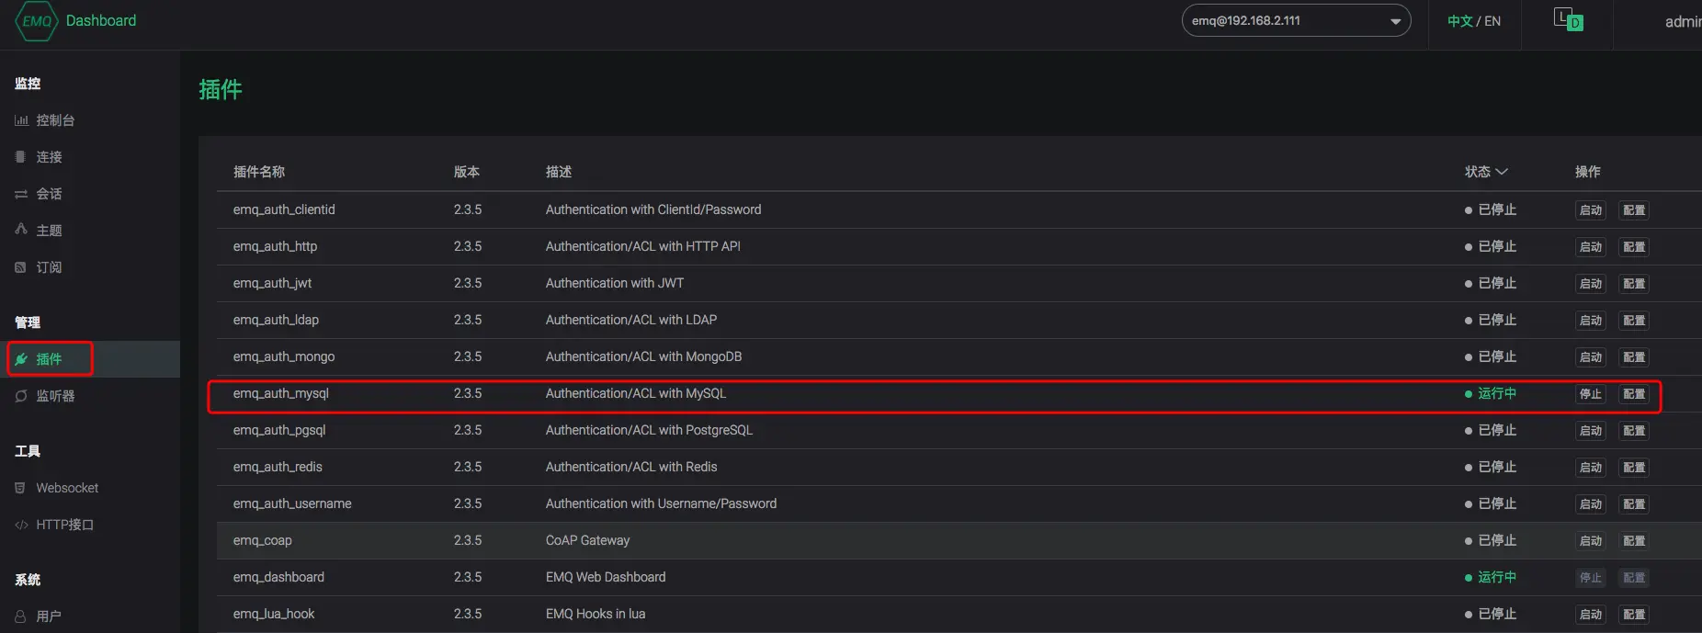Image resolution: width=1702 pixels, height=633 pixels.
Task: Open 配置 for emq_auth_mysql
Action: [x=1633, y=394]
